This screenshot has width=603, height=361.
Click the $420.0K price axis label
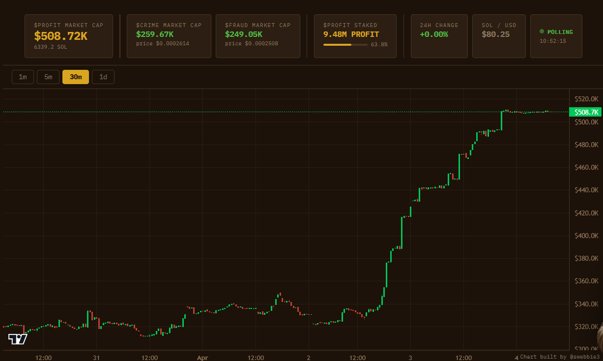(586, 213)
